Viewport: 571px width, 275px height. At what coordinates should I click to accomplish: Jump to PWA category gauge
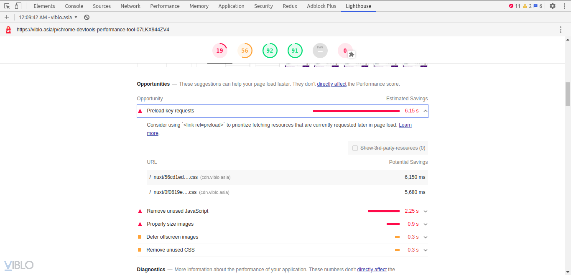click(320, 51)
